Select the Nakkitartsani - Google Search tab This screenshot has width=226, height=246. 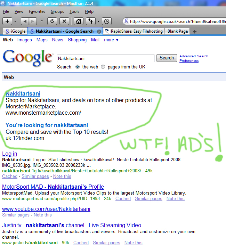point(65,31)
